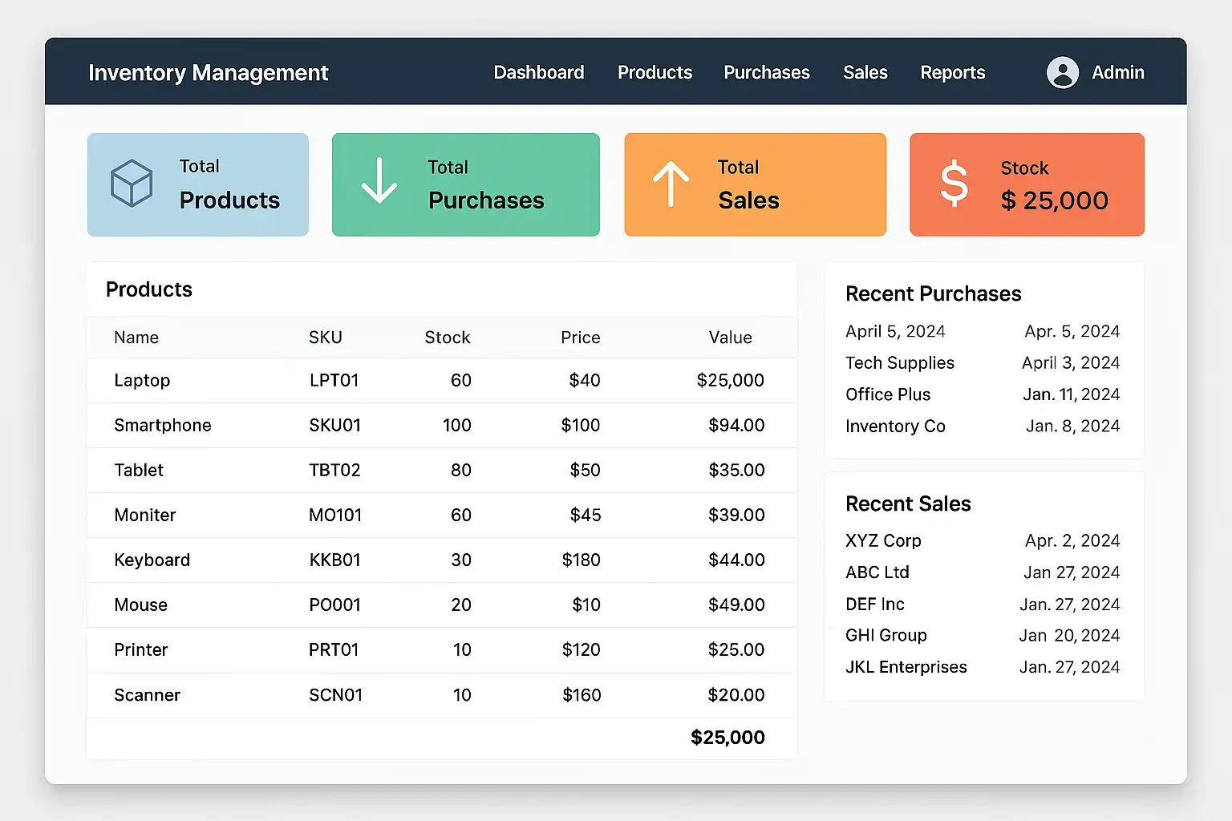Image resolution: width=1232 pixels, height=821 pixels.
Task: Open the Reports navigation item
Action: tap(952, 73)
